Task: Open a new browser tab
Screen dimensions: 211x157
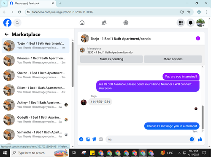Action: click(60, 3)
